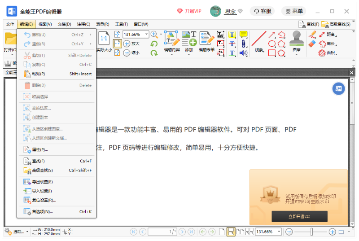359x241 pixels.
Task: Toggle the fit width view button
Action: click(117, 44)
